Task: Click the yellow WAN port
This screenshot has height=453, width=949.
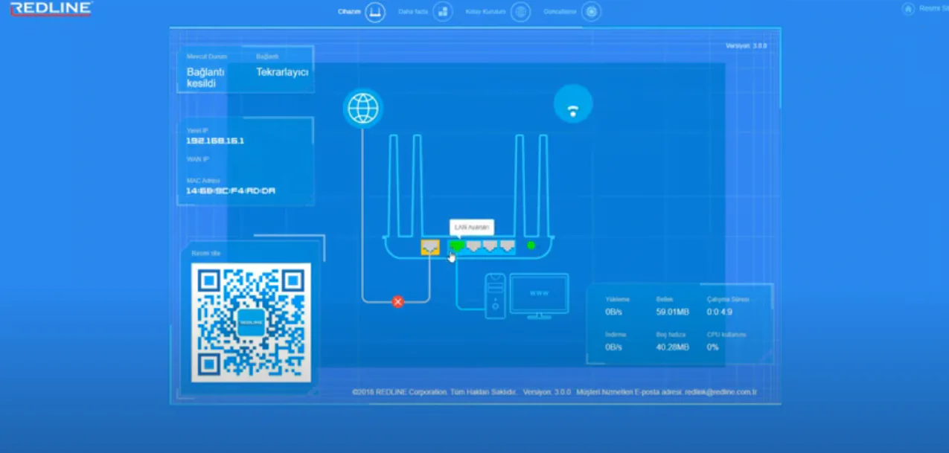Action: click(430, 247)
